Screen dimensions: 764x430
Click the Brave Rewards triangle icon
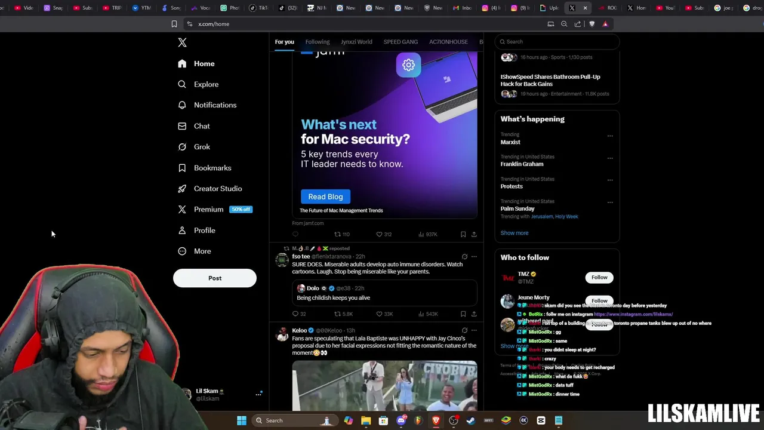(x=605, y=24)
